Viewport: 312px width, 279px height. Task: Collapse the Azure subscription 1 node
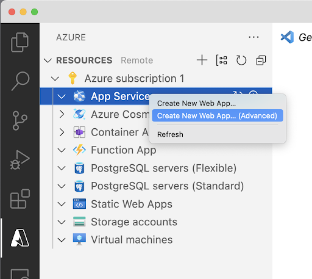55,78
